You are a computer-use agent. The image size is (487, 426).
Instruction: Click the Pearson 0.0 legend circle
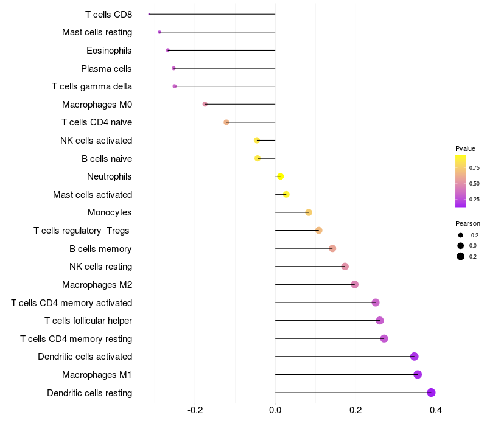point(461,246)
